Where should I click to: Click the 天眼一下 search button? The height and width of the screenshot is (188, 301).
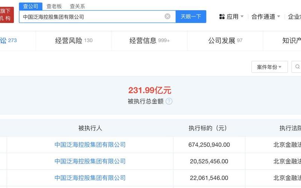[x=191, y=17]
